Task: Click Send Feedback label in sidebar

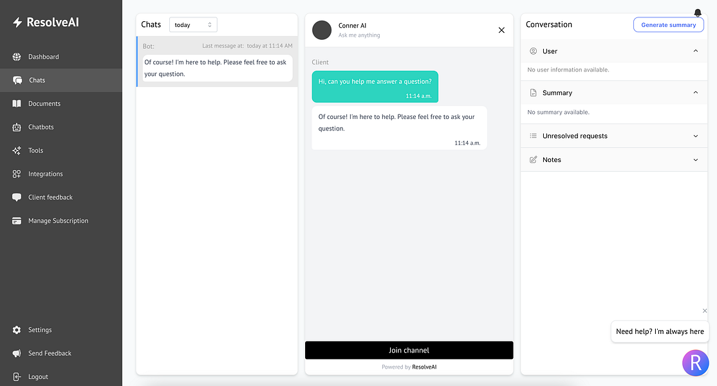Action: [50, 353]
